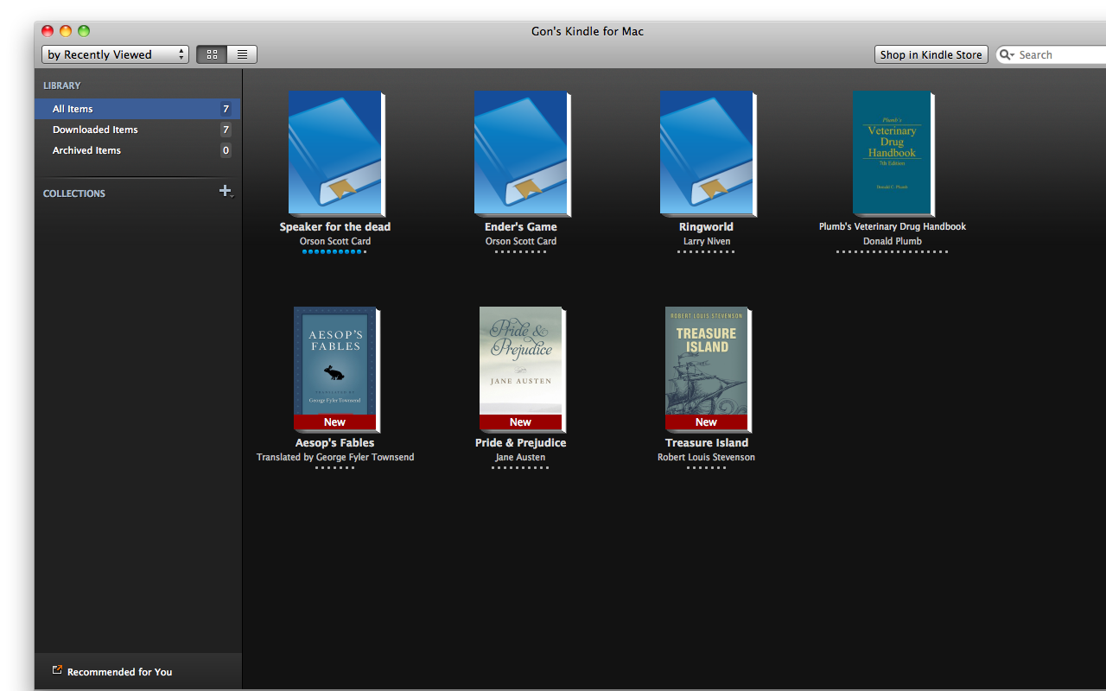This screenshot has height=691, width=1106.
Task: Click the New badge on Treasure Island
Action: pyautogui.click(x=706, y=422)
